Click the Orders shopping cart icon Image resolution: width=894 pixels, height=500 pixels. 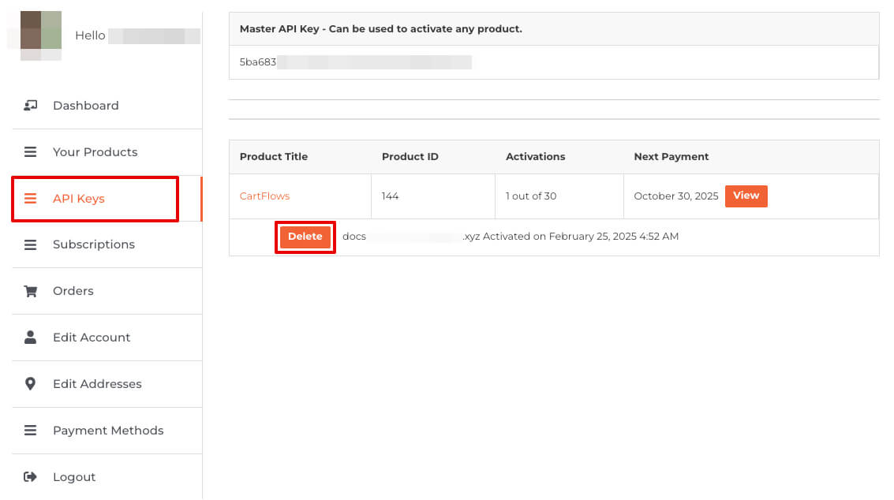pos(31,291)
